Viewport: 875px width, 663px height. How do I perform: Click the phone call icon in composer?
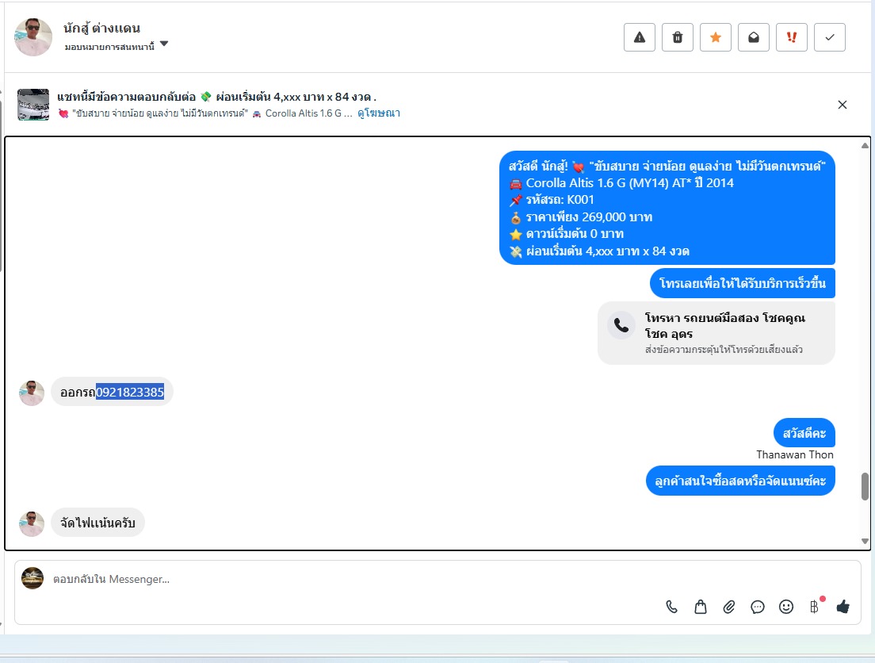click(672, 607)
